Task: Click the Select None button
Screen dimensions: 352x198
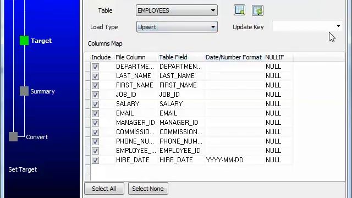Action: [148, 189]
